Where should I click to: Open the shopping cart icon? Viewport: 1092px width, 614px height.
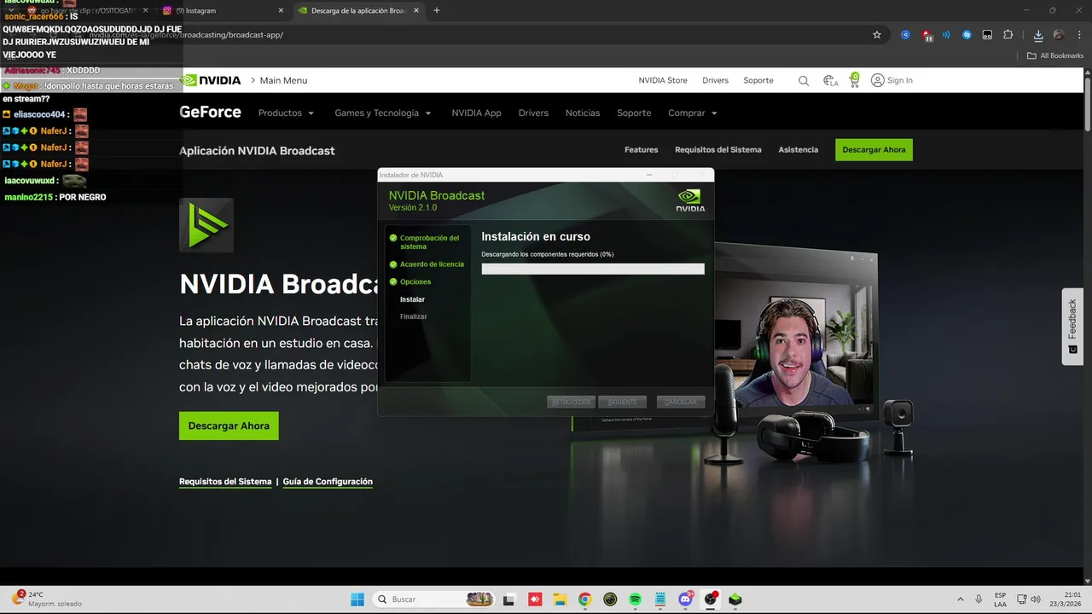pyautogui.click(x=854, y=79)
